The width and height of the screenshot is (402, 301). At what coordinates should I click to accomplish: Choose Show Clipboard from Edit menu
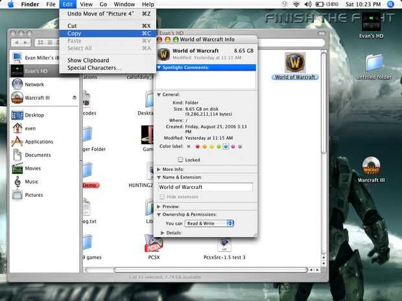[x=108, y=60]
